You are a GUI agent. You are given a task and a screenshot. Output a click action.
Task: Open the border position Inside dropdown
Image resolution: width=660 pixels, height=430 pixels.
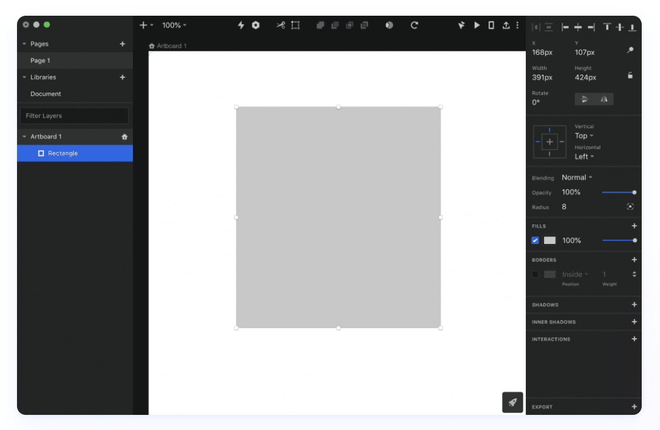pyautogui.click(x=575, y=274)
